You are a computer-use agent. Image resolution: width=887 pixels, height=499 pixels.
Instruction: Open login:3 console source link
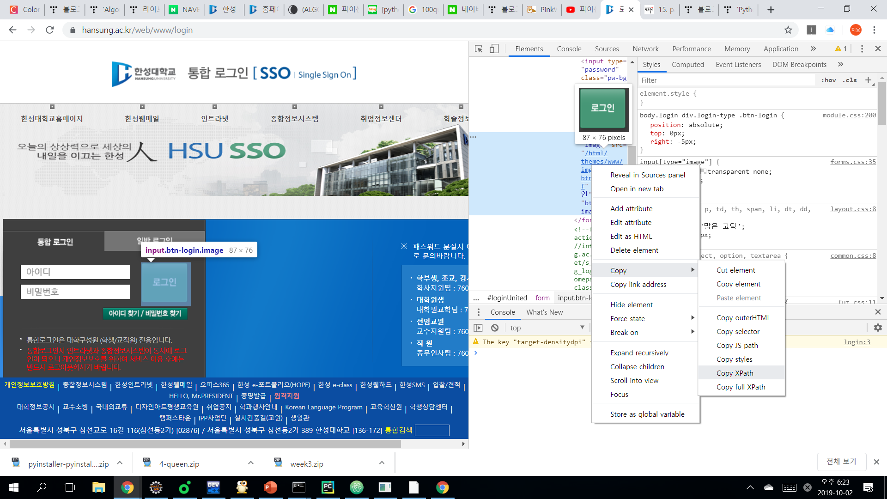coord(857,342)
